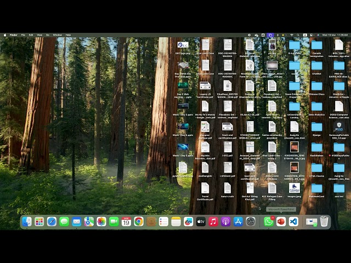Click the date and time display
This screenshot has height=263, width=351.
click(x=335, y=35)
